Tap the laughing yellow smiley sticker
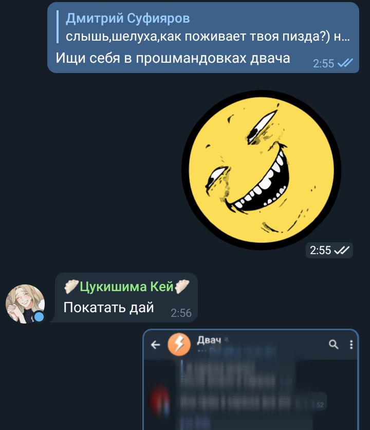 [x=261, y=170]
